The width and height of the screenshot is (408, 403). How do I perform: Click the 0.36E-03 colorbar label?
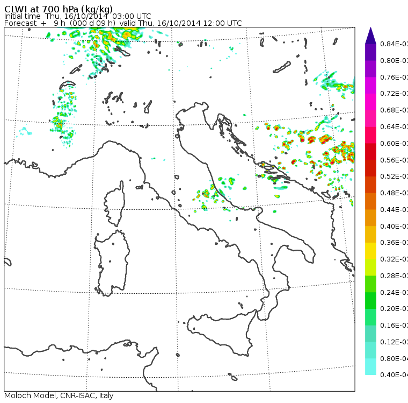pyautogui.click(x=394, y=243)
